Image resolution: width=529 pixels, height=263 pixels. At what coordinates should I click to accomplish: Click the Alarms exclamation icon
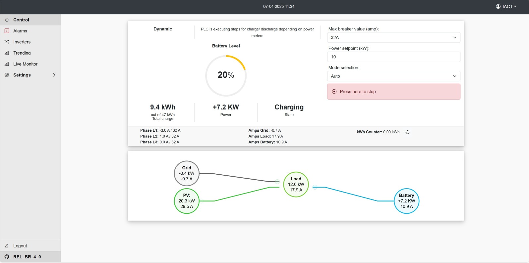coord(7,31)
